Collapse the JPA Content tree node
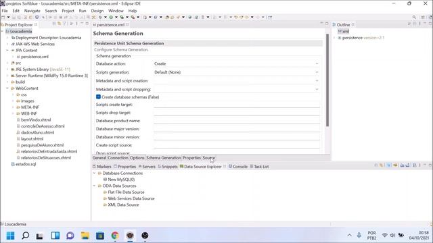This screenshot has height=243, width=433. 7,51
